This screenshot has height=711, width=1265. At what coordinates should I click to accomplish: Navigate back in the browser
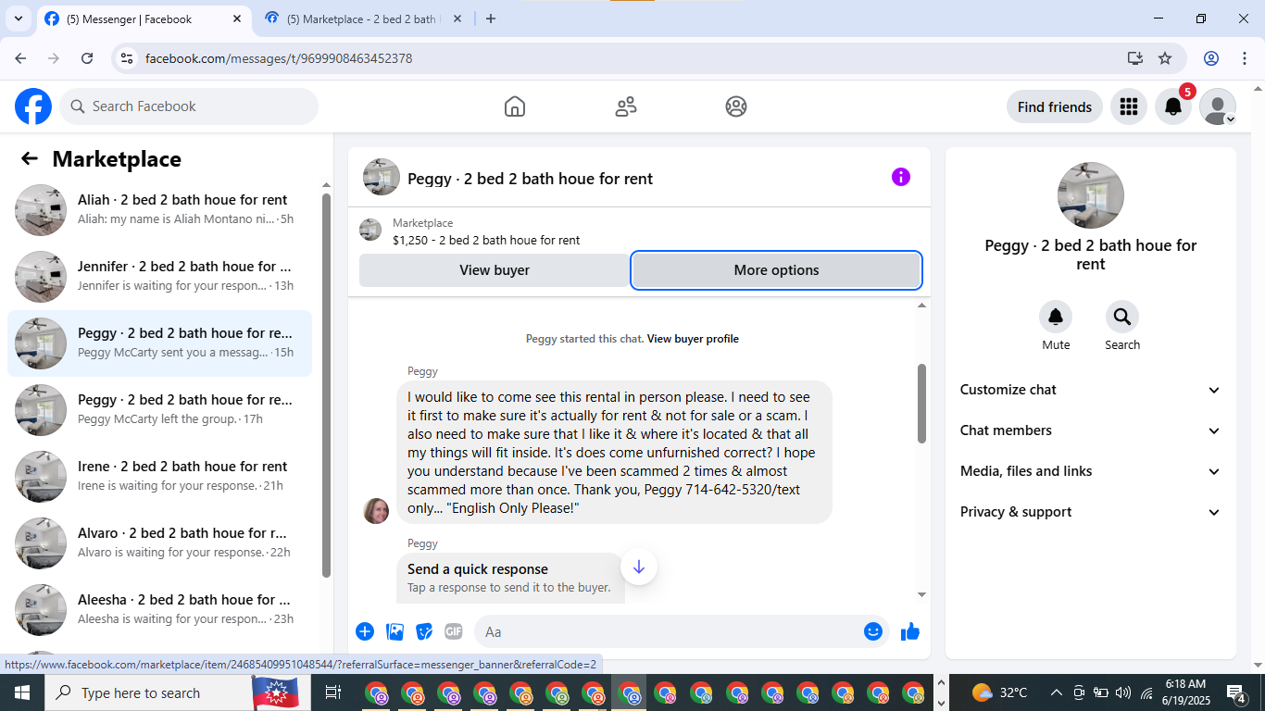[x=20, y=58]
